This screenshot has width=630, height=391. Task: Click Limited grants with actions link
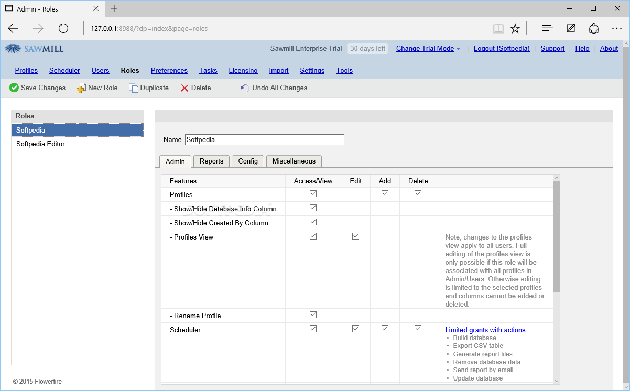(486, 330)
